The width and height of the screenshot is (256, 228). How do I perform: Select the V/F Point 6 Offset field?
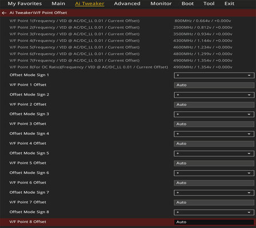[x=214, y=183]
